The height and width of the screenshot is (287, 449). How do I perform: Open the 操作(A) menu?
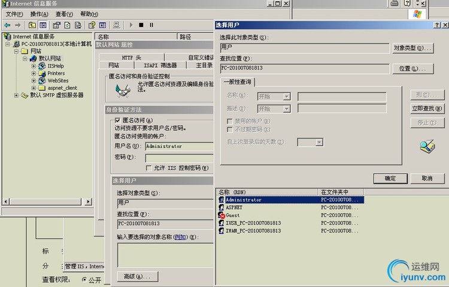tap(40, 14)
